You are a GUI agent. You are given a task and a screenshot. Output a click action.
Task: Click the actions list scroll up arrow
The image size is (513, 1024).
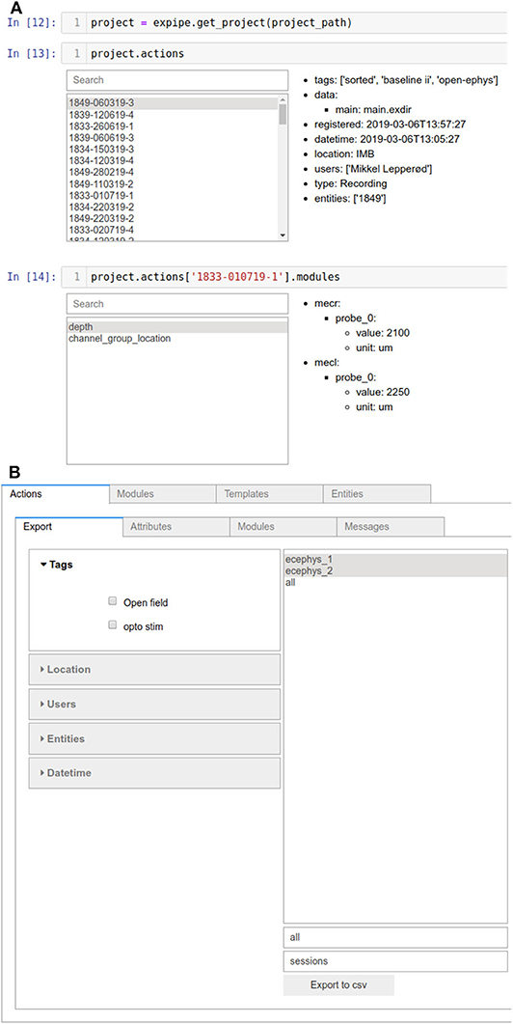[282, 100]
